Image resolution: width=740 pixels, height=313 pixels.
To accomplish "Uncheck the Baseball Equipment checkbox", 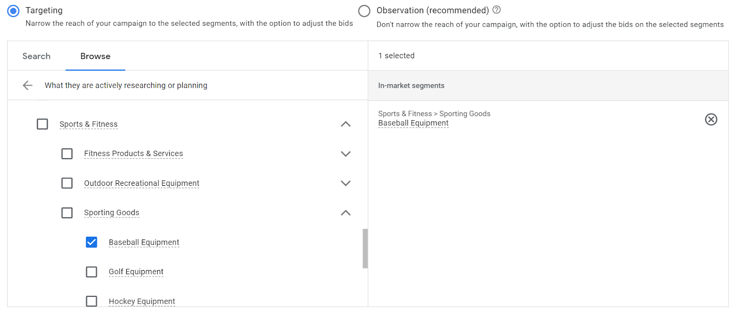I will tap(92, 242).
